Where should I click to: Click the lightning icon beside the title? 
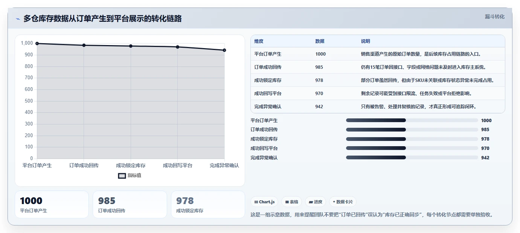(18, 19)
